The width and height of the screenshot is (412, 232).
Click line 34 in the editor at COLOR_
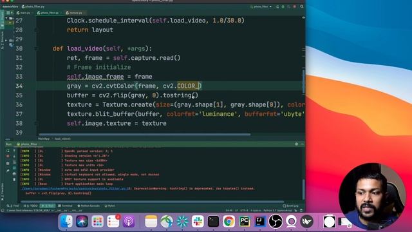pyautogui.click(x=187, y=86)
